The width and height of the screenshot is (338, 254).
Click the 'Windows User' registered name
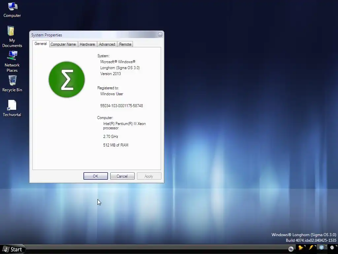click(112, 94)
